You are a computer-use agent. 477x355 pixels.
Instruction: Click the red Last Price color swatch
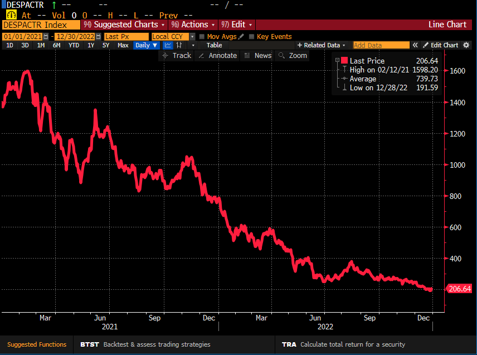click(x=344, y=60)
